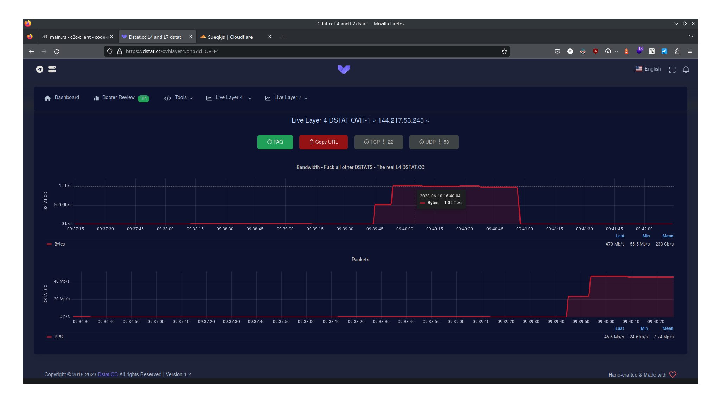Click the Telegram icon in header
Screen dimensions: 721x411
40,69
